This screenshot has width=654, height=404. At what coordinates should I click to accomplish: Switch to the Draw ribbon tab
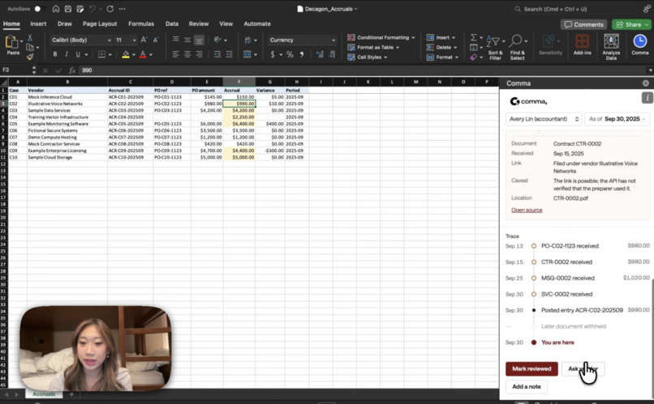(65, 23)
